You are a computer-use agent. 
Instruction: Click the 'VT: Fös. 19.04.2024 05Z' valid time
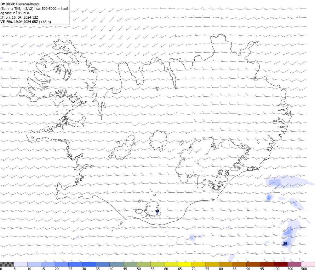point(19,22)
